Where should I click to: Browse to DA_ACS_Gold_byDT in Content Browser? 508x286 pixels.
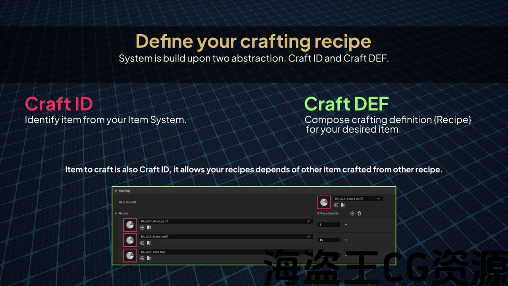point(149,258)
